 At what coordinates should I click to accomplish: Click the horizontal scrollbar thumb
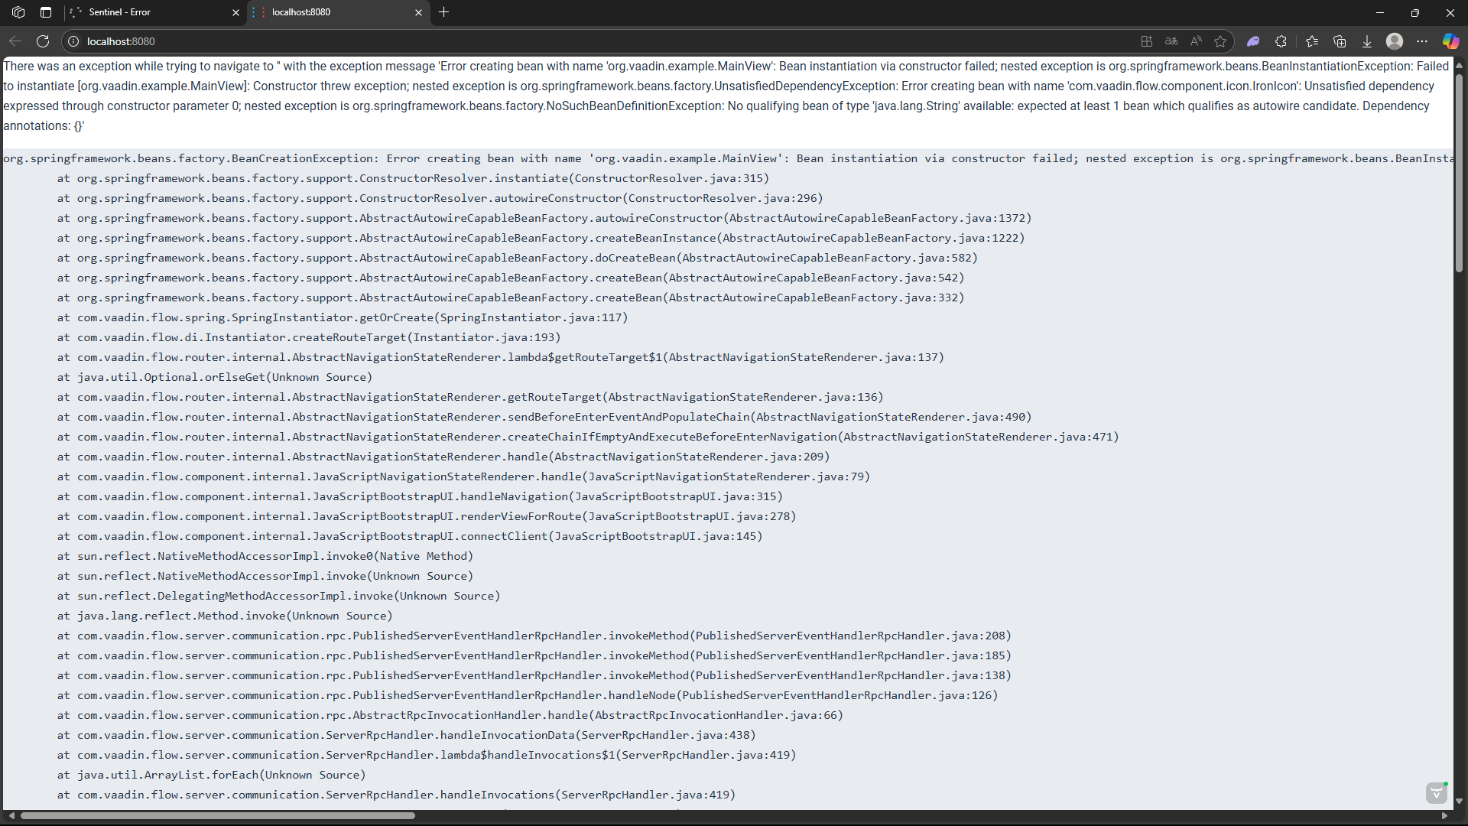coord(218,815)
